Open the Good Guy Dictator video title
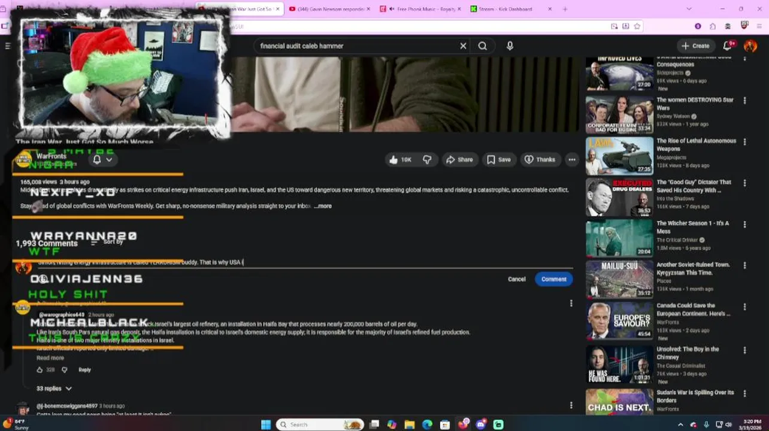Viewport: 769px width, 431px height. [x=694, y=186]
